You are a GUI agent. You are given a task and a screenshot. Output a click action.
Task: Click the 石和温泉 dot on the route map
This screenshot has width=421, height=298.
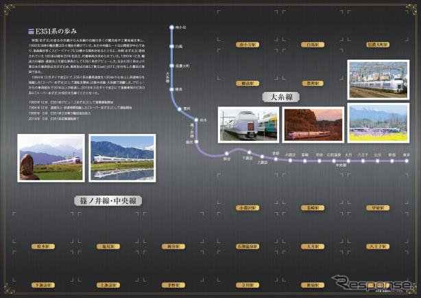(334, 161)
